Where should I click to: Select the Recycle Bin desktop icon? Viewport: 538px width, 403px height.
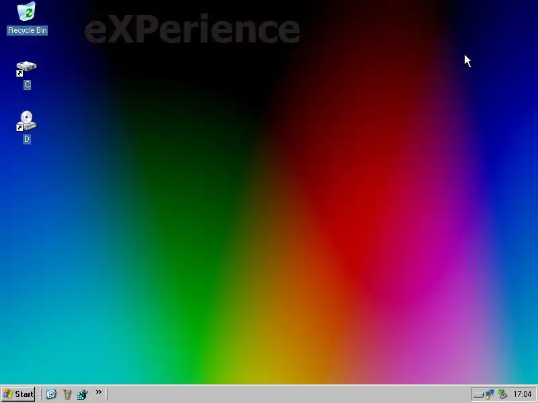(26, 11)
